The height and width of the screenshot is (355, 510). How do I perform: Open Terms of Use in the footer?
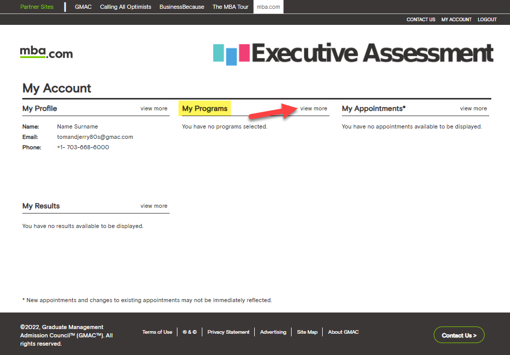pyautogui.click(x=157, y=332)
